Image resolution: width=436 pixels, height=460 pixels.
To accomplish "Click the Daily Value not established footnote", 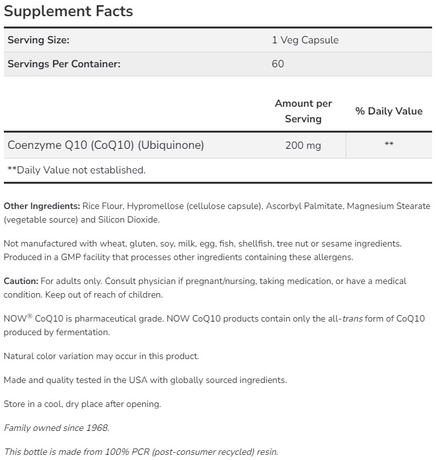I will tap(76, 170).
